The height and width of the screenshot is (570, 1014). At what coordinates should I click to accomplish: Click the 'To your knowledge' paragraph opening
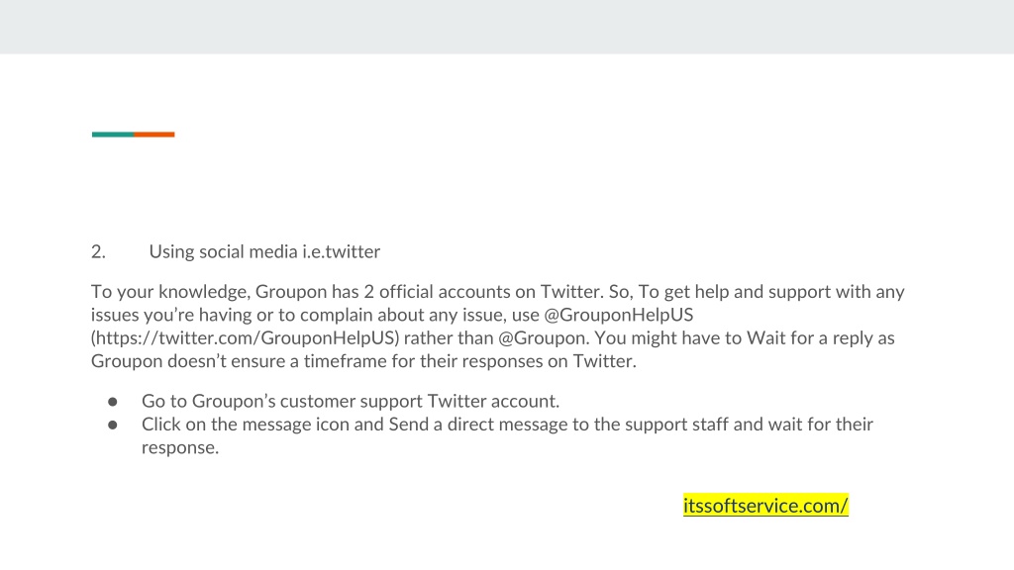pos(170,292)
